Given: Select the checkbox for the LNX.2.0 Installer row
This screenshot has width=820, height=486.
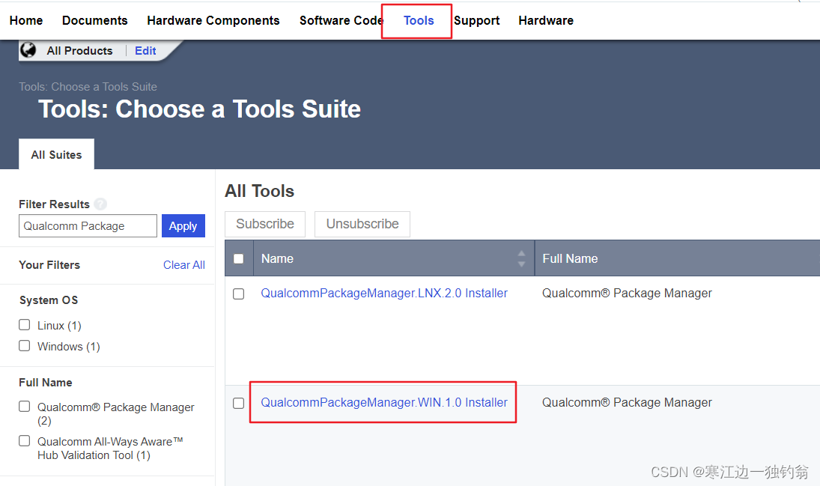Looking at the screenshot, I should (238, 294).
